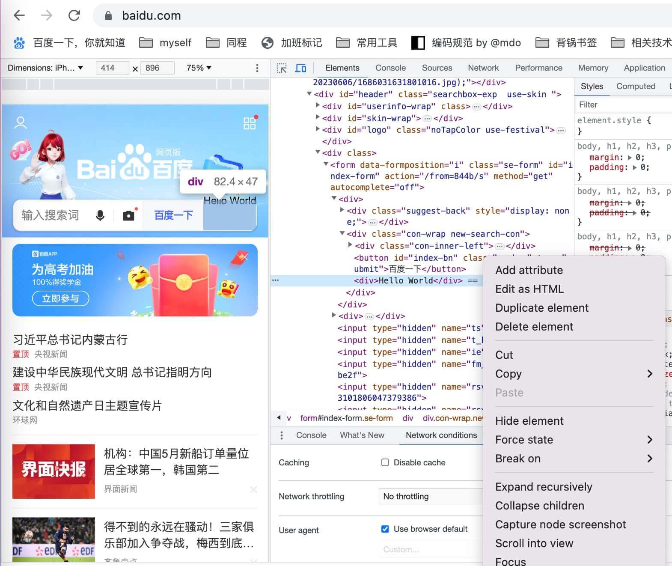
Task: Choose Delete element
Action: [x=534, y=327]
